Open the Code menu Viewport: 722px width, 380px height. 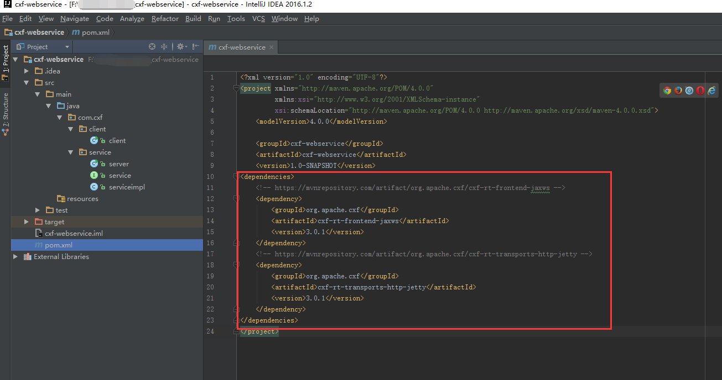pyautogui.click(x=105, y=19)
